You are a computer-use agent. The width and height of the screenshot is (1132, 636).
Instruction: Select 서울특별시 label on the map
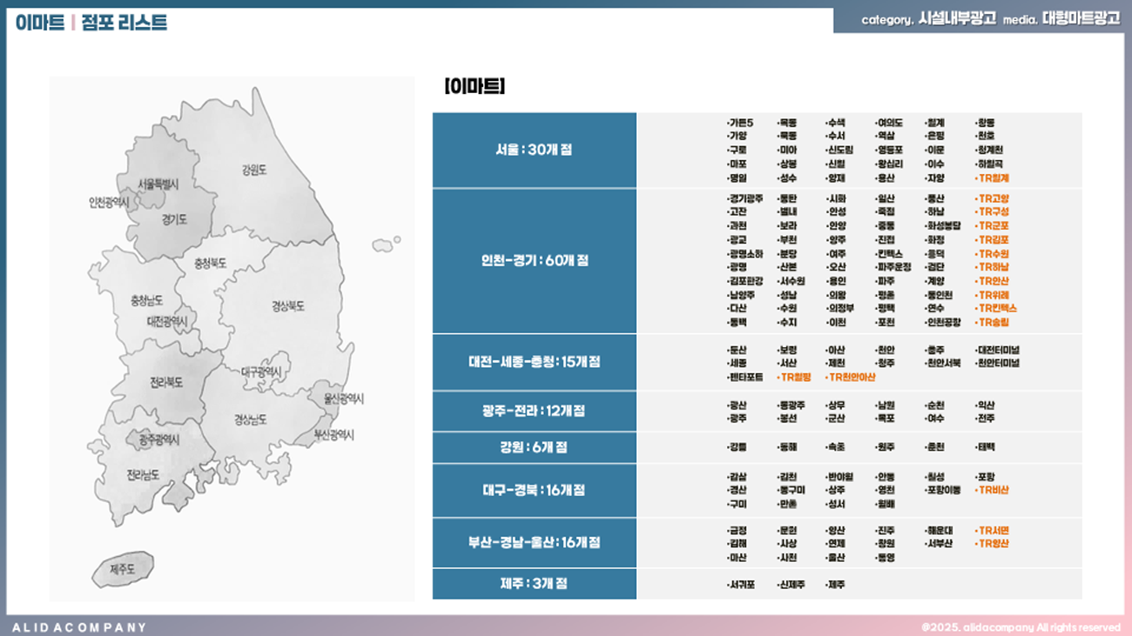(158, 184)
